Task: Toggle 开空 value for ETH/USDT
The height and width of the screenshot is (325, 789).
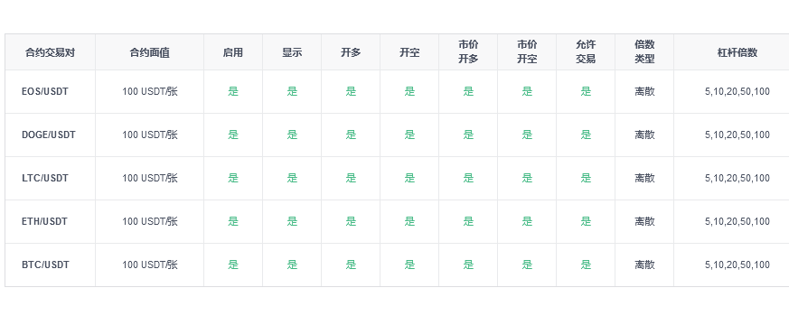Action: pos(409,221)
